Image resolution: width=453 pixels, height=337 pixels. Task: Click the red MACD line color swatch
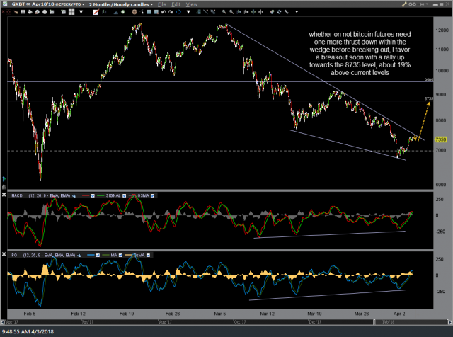point(86,195)
